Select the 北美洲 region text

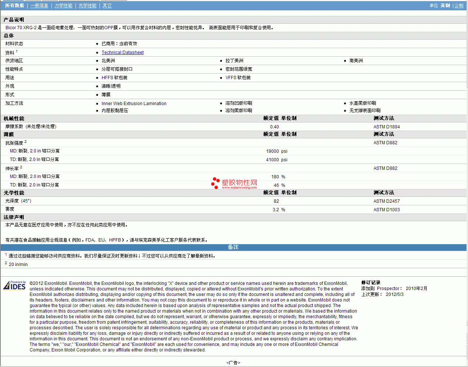click(108, 61)
